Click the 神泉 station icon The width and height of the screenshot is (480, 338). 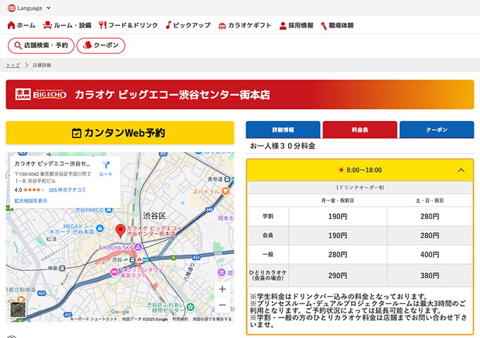click(x=62, y=268)
